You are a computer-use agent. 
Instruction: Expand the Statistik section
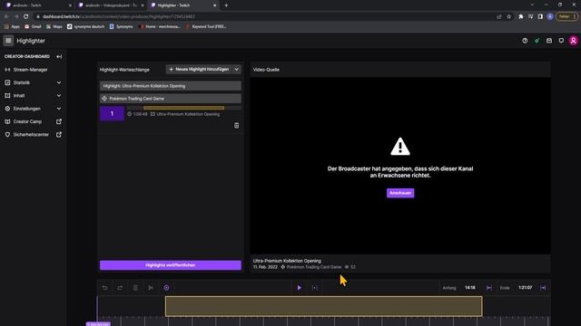(x=59, y=82)
